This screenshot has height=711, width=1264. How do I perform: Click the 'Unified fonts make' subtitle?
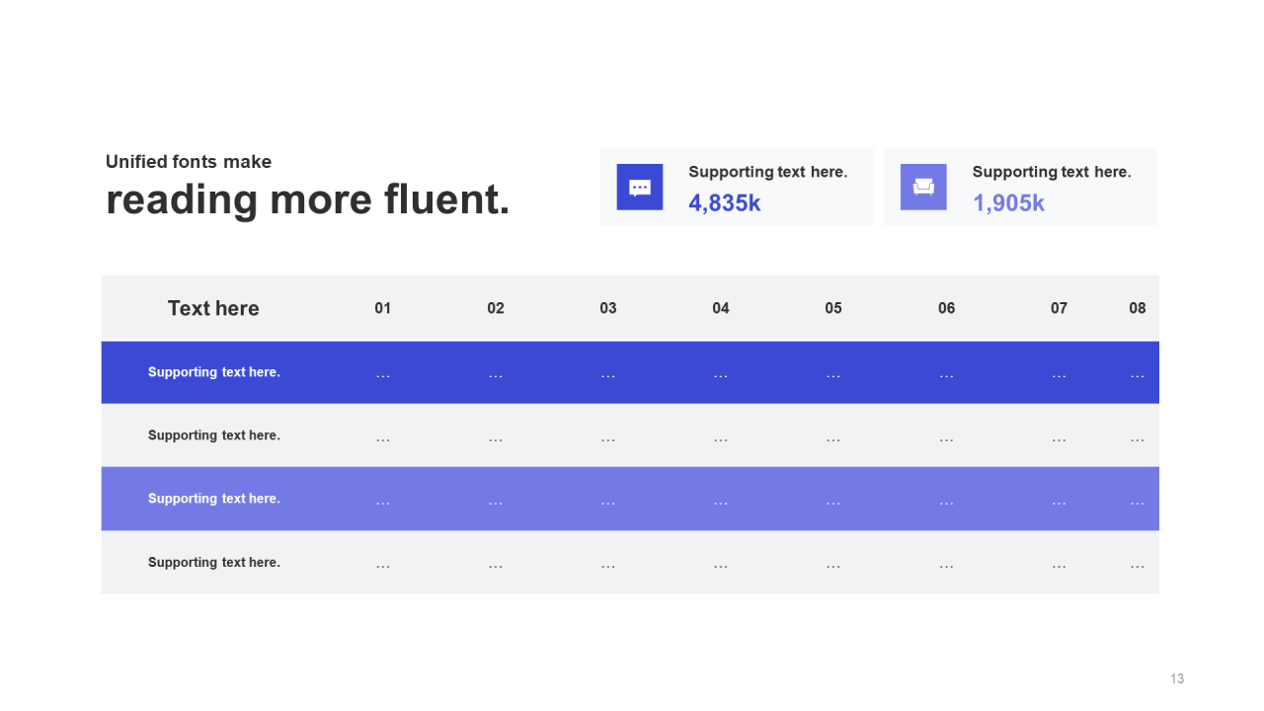point(189,162)
